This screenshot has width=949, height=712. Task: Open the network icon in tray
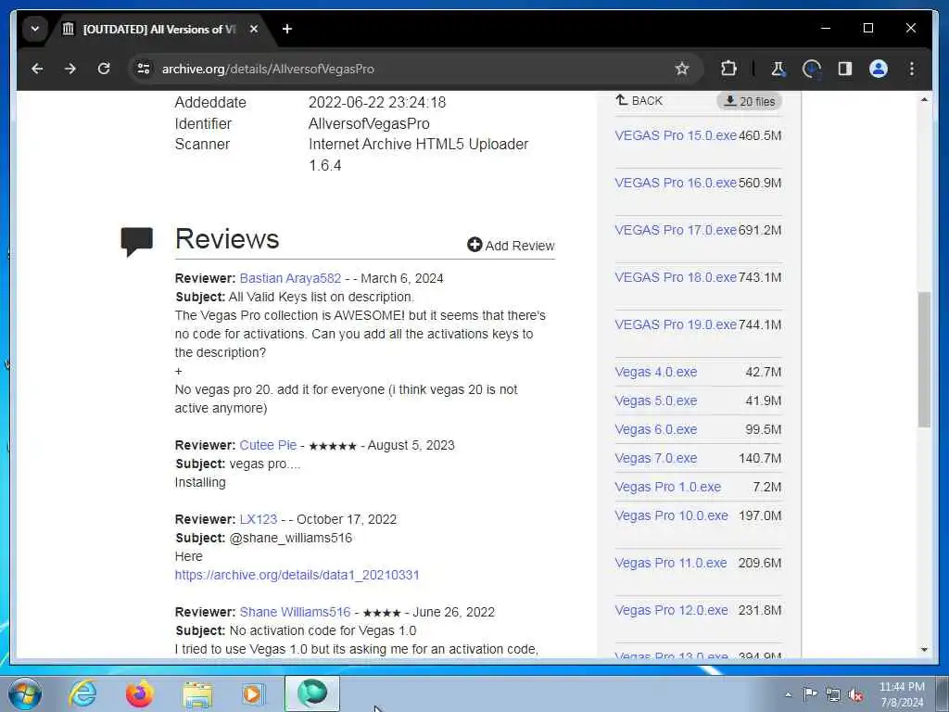833,694
